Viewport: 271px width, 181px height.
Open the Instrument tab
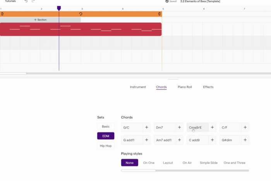138,87
